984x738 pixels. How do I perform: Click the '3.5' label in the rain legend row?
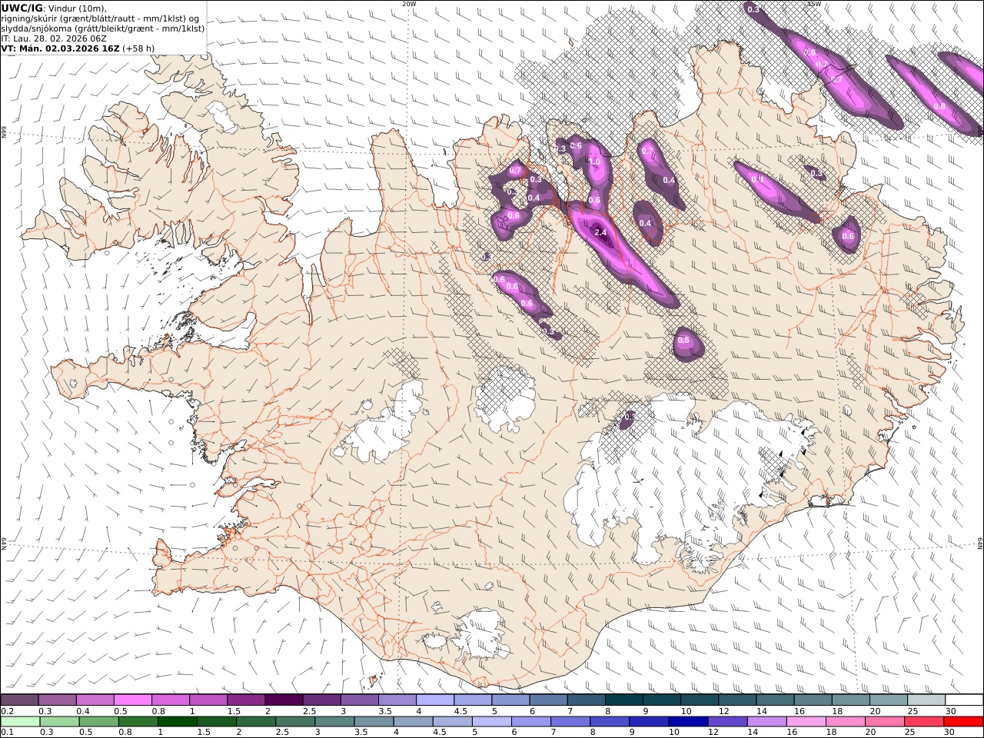click(x=361, y=733)
